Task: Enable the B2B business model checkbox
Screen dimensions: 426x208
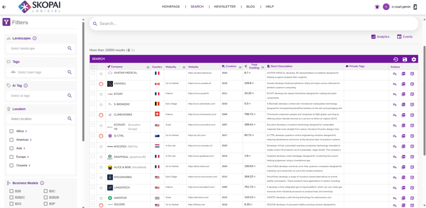Action: 12,191
